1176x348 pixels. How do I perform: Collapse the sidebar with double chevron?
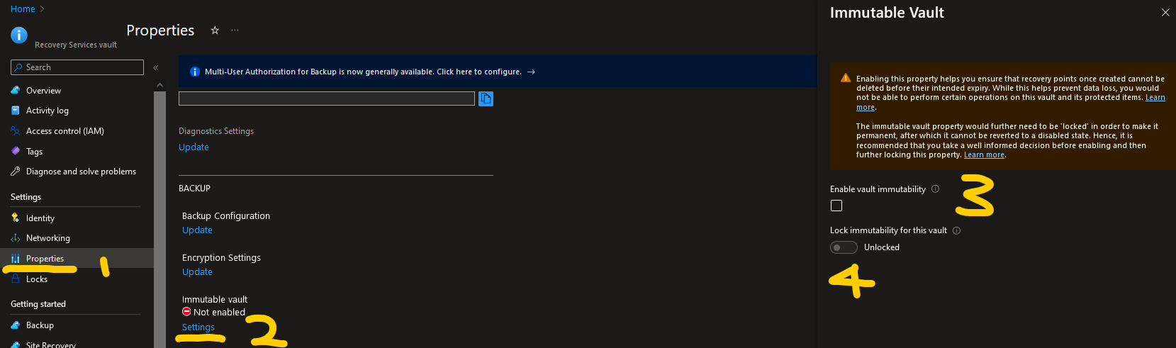pos(156,67)
